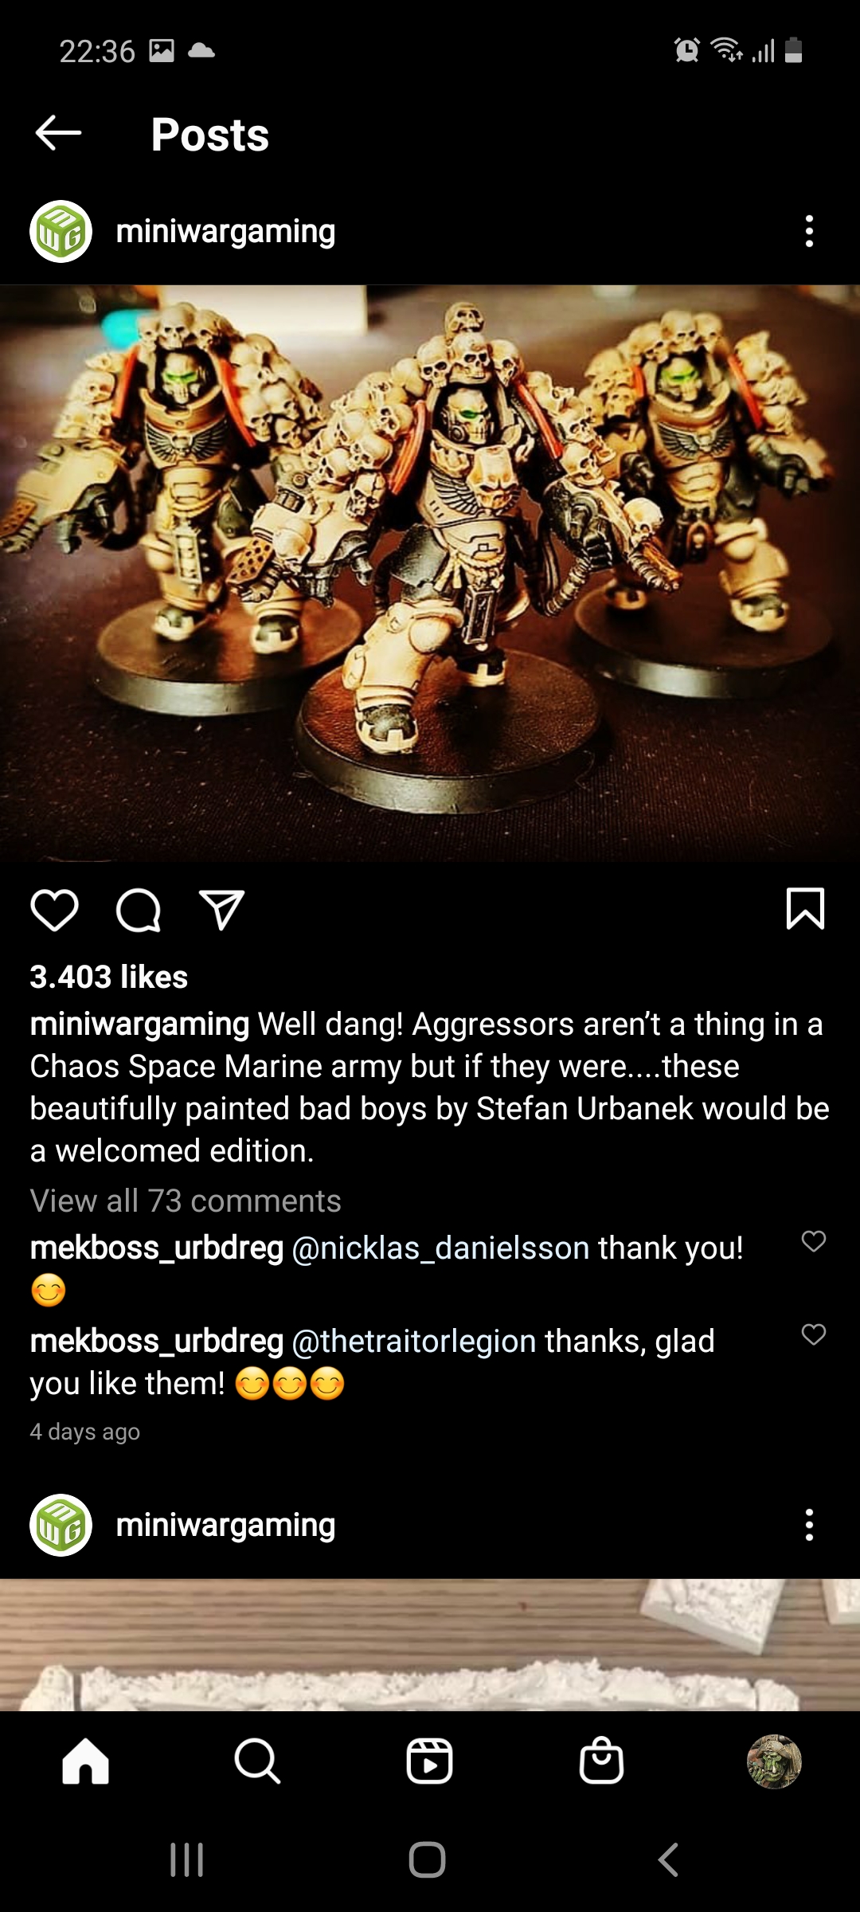860x1912 pixels.
Task: Open the @thetraitorlegion mention
Action: coord(414,1341)
